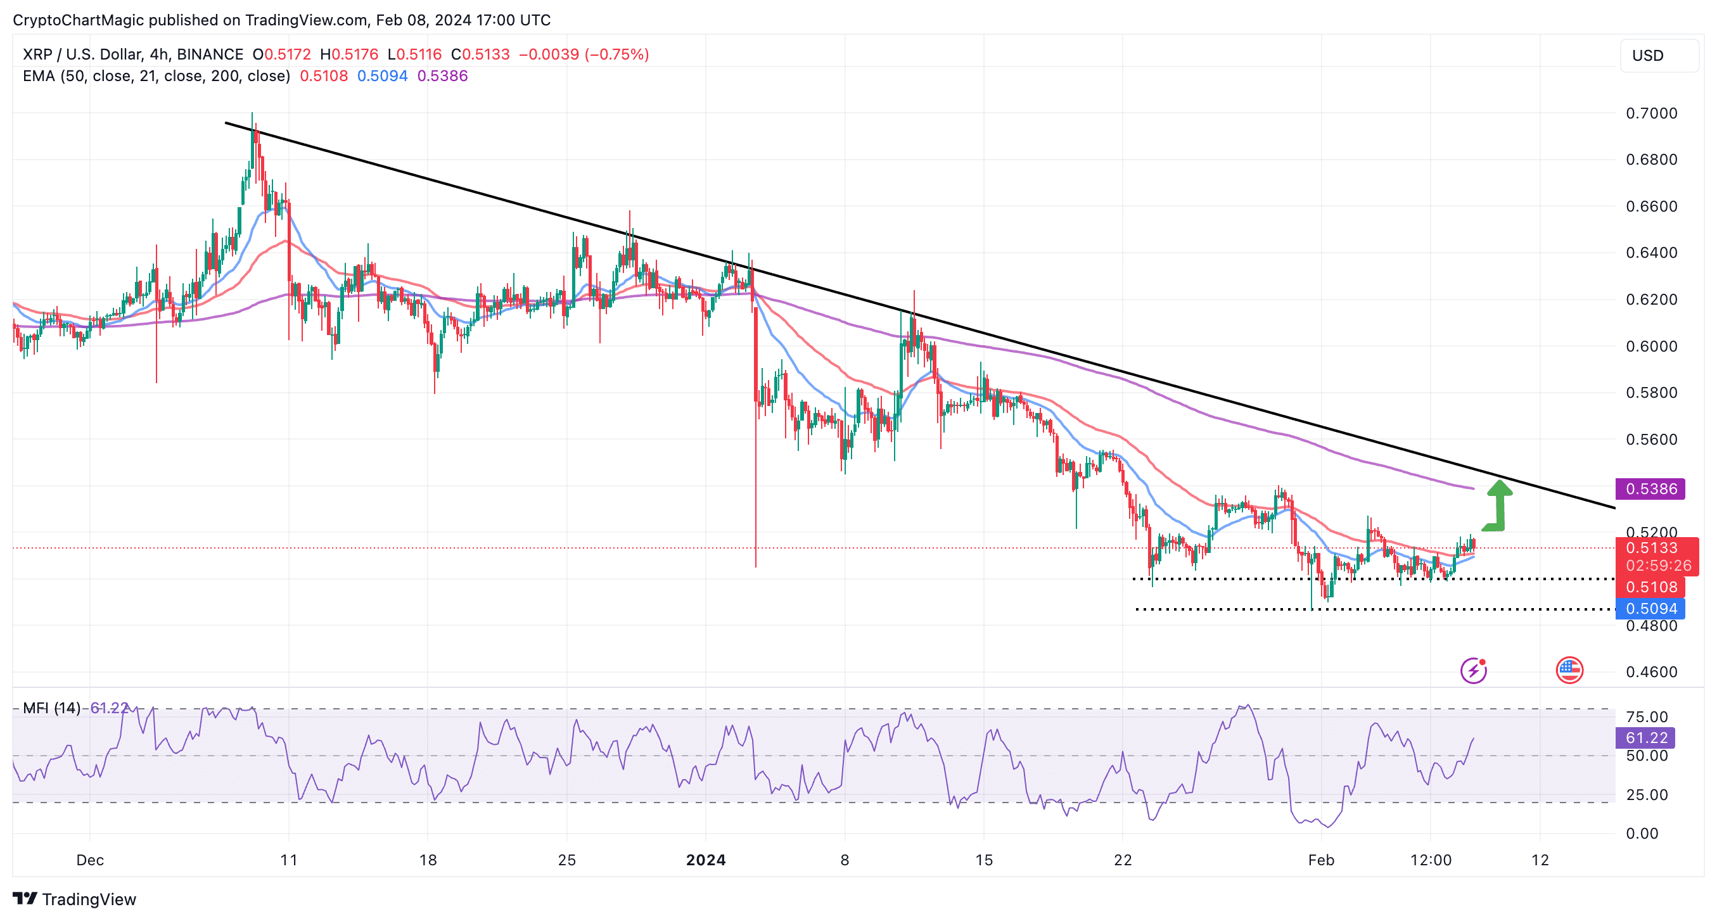Click the 61.22 MFI value label on axis
The width and height of the screenshot is (1717, 921).
click(x=1645, y=738)
